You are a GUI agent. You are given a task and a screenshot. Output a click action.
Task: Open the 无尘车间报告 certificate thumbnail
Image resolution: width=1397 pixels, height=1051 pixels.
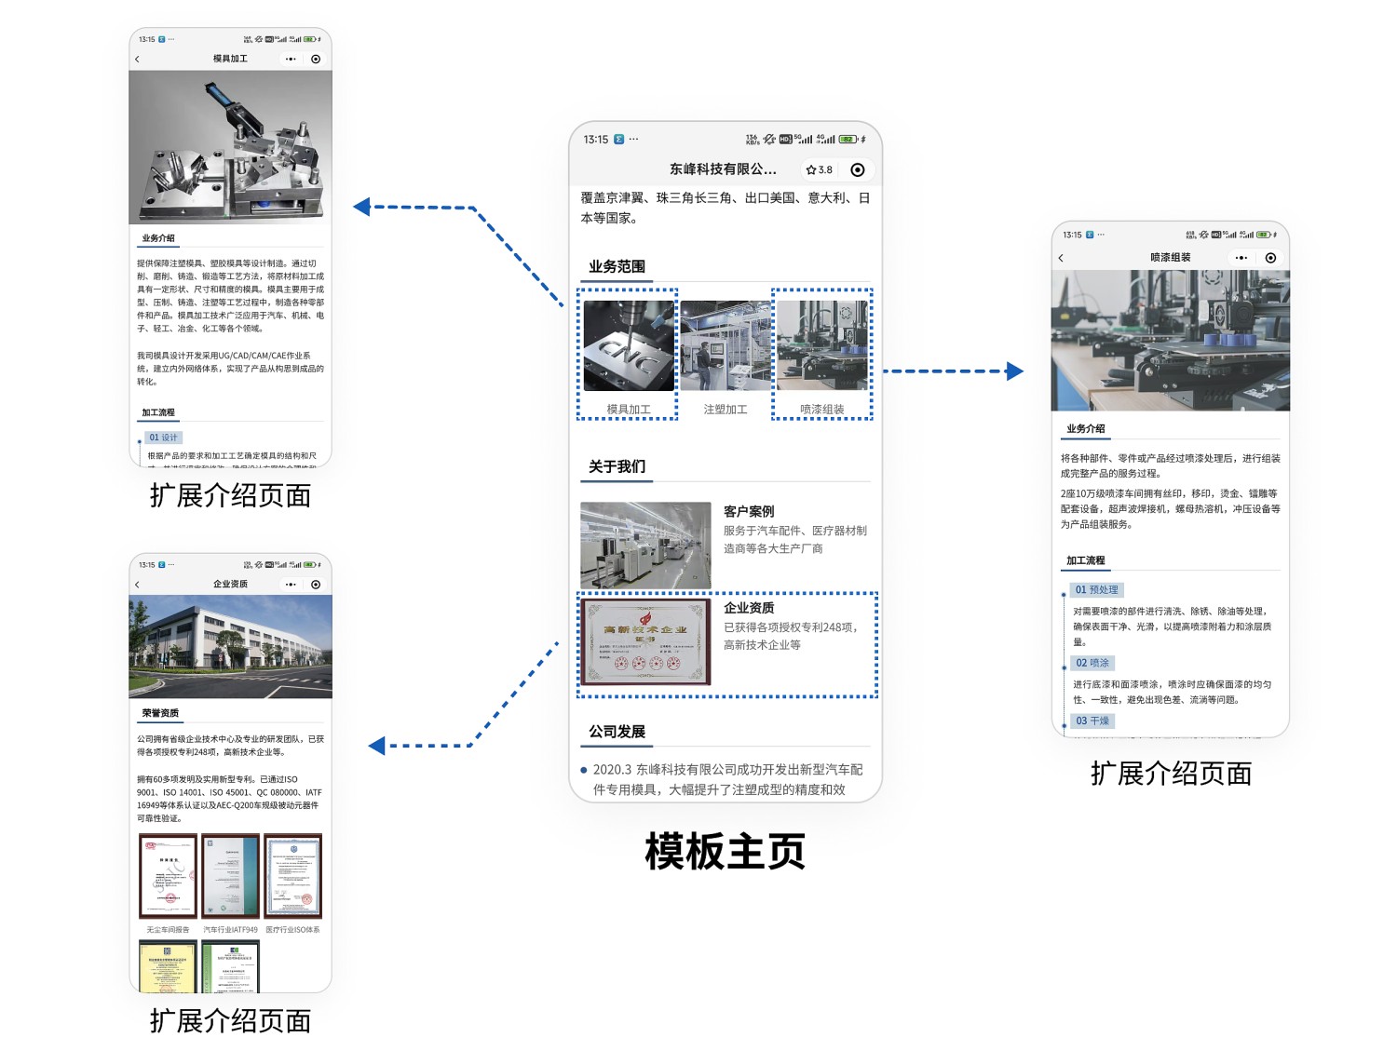click(168, 876)
